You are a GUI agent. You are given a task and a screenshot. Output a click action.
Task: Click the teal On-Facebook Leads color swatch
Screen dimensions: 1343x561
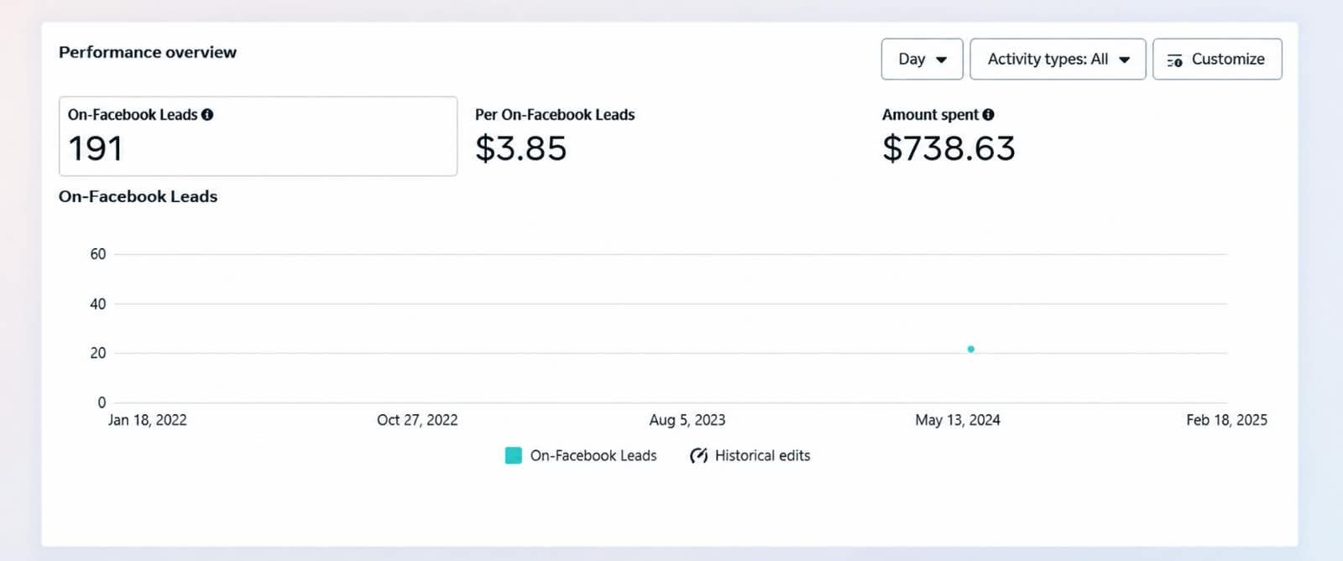[513, 455]
